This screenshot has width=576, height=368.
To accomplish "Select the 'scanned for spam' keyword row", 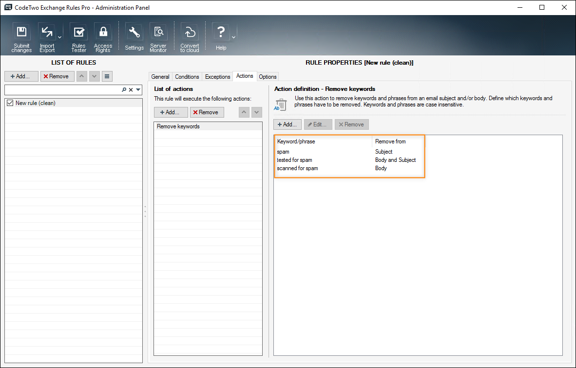I will (418, 169).
